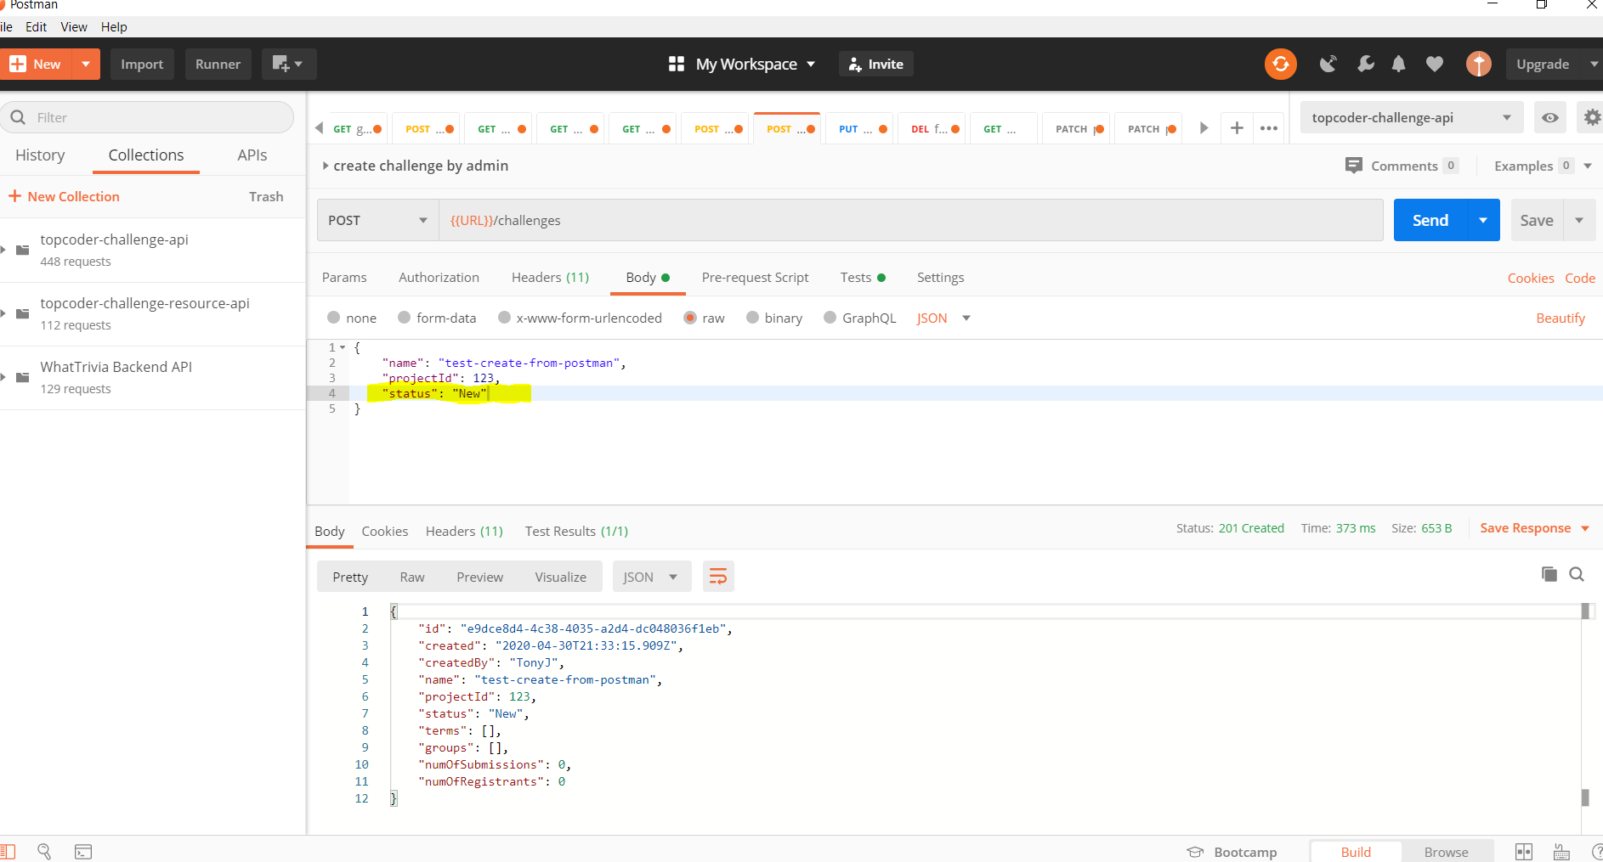The height and width of the screenshot is (862, 1603).
Task: Open the raw body JSON format dropdown
Action: point(943,318)
